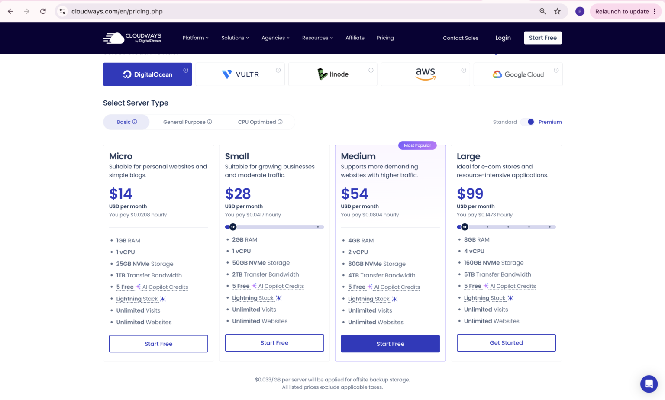Viewport: 665px width, 400px height.
Task: Open the Pricing nav item
Action: 385,38
